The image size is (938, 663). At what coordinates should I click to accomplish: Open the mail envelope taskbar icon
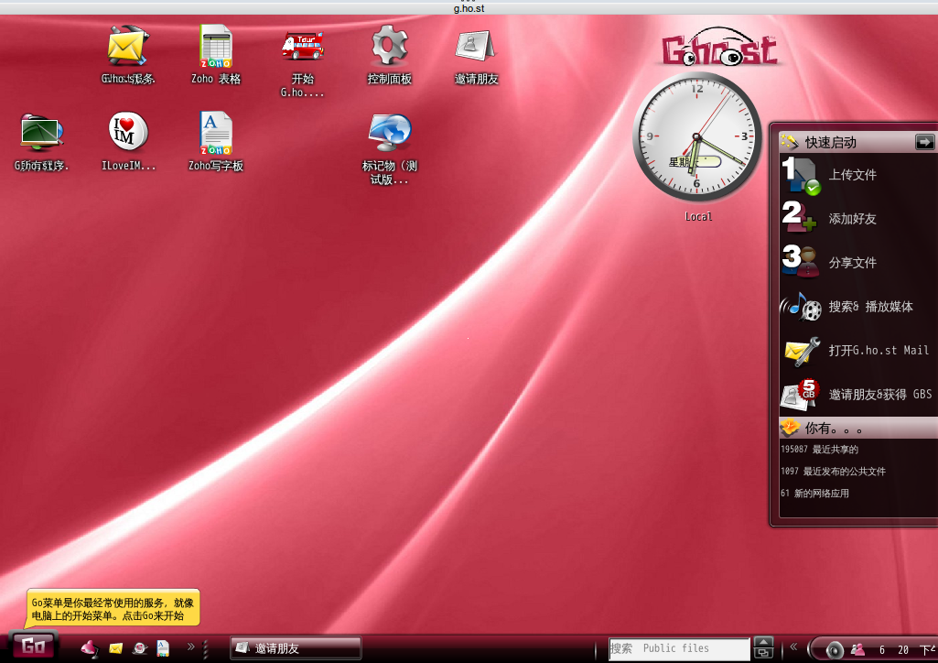tap(116, 648)
